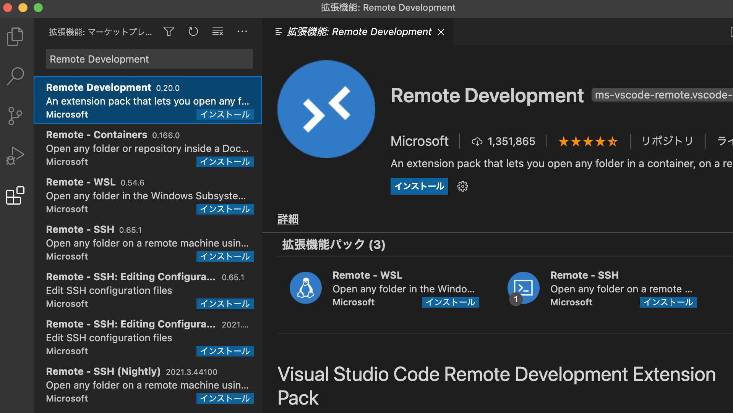Close the Remote Development extension tab

point(441,32)
